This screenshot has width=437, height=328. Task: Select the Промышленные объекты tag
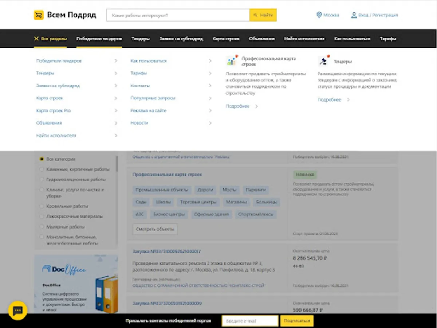[162, 190]
